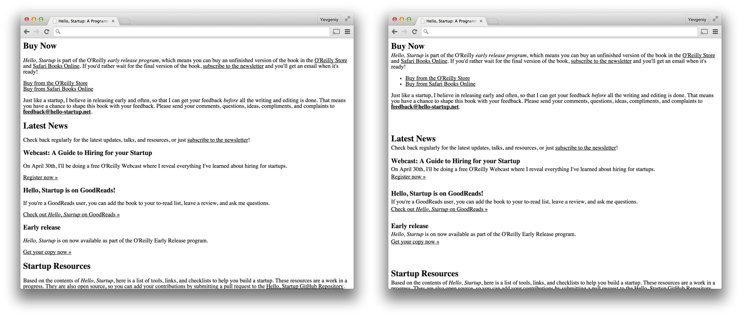Click subscribe to the newsletter in left Buy Now section
Screen dimensions: 748x317
233,66
